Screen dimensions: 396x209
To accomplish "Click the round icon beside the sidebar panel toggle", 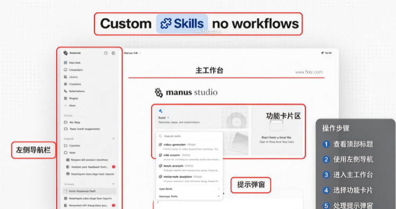I will tap(105, 53).
